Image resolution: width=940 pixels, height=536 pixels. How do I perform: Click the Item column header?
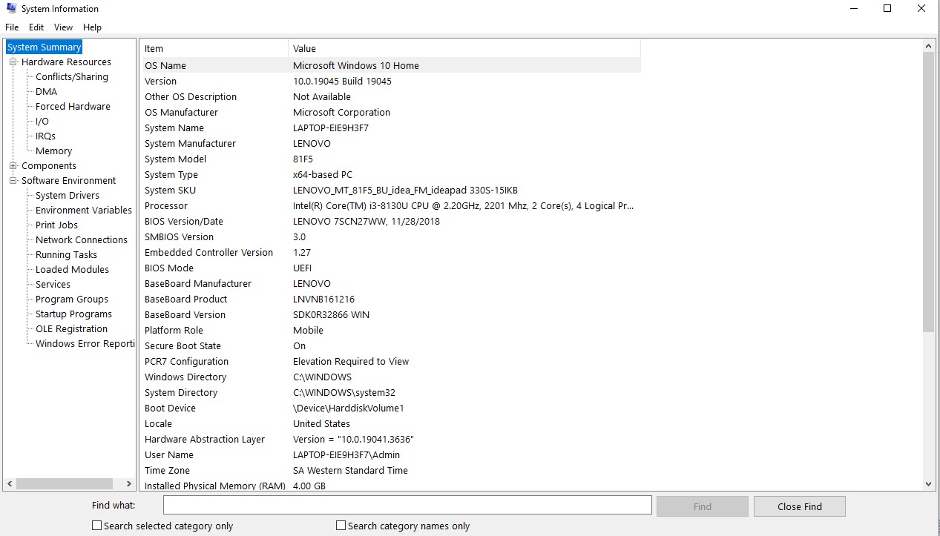214,49
